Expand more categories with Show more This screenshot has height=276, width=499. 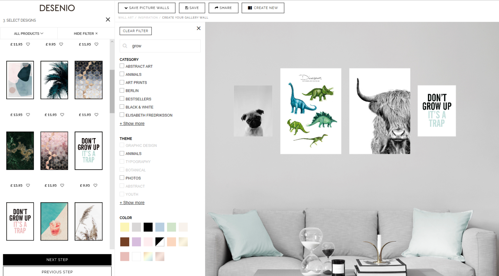click(x=132, y=124)
